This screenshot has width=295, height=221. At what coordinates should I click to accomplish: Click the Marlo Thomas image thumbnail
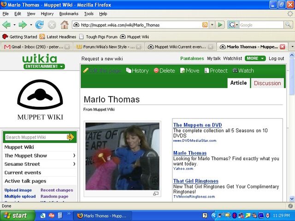122,157
